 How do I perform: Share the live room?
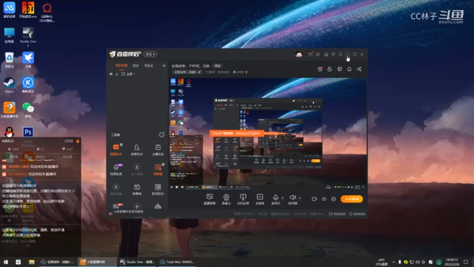(359, 69)
